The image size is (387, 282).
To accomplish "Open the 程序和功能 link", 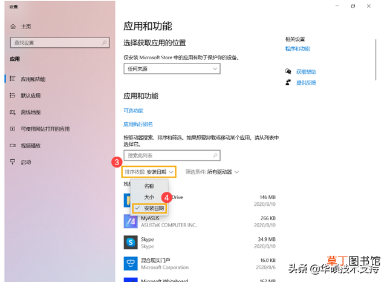I will 298,48.
